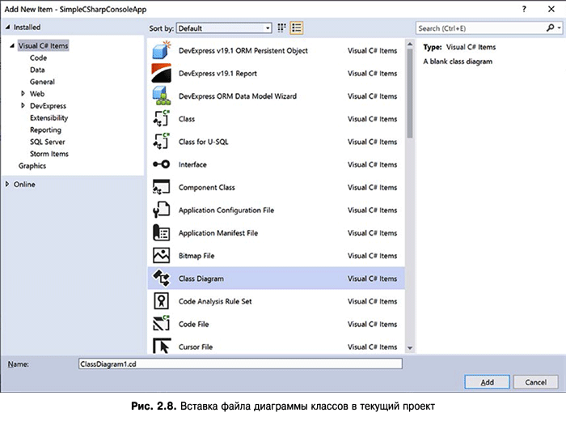The image size is (566, 421).
Task: Select the Bitmap File icon
Action: [x=160, y=255]
